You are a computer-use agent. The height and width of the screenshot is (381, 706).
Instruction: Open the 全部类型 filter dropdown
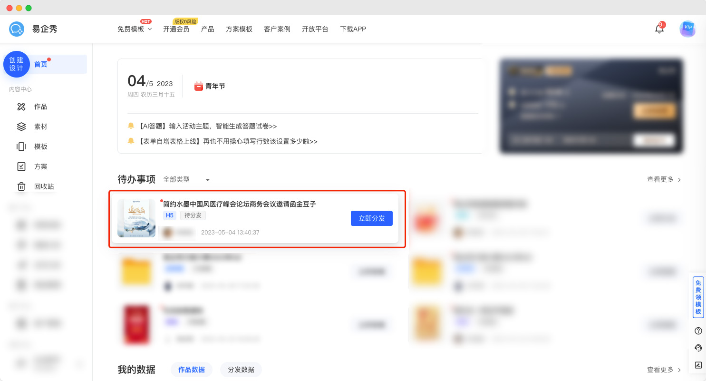point(186,179)
